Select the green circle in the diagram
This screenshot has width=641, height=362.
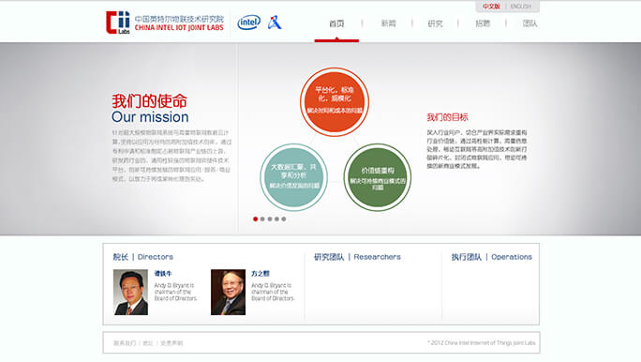[378, 177]
